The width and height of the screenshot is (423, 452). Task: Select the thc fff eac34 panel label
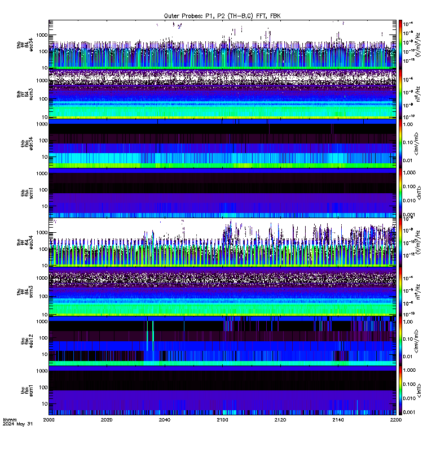[x=25, y=242]
